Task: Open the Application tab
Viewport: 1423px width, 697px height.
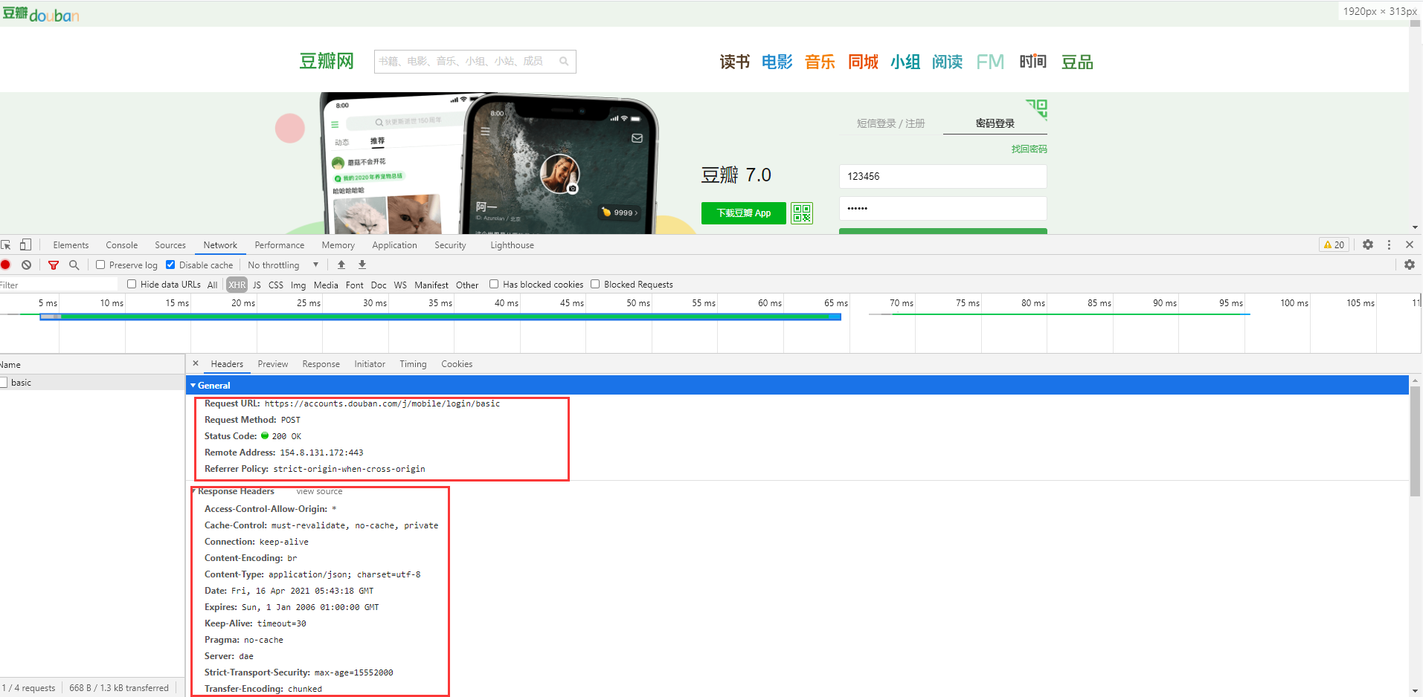Action: [394, 245]
